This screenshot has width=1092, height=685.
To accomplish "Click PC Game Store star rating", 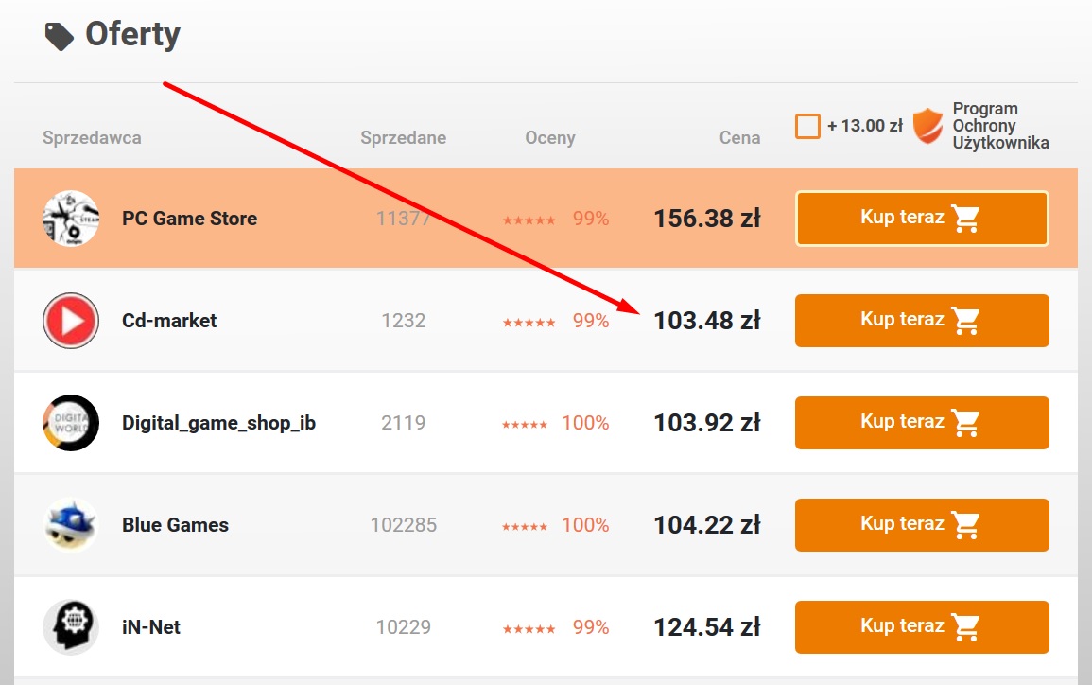I will point(529,220).
